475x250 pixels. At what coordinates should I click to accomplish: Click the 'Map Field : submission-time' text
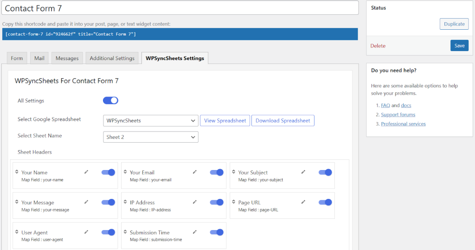pyautogui.click(x=156, y=240)
